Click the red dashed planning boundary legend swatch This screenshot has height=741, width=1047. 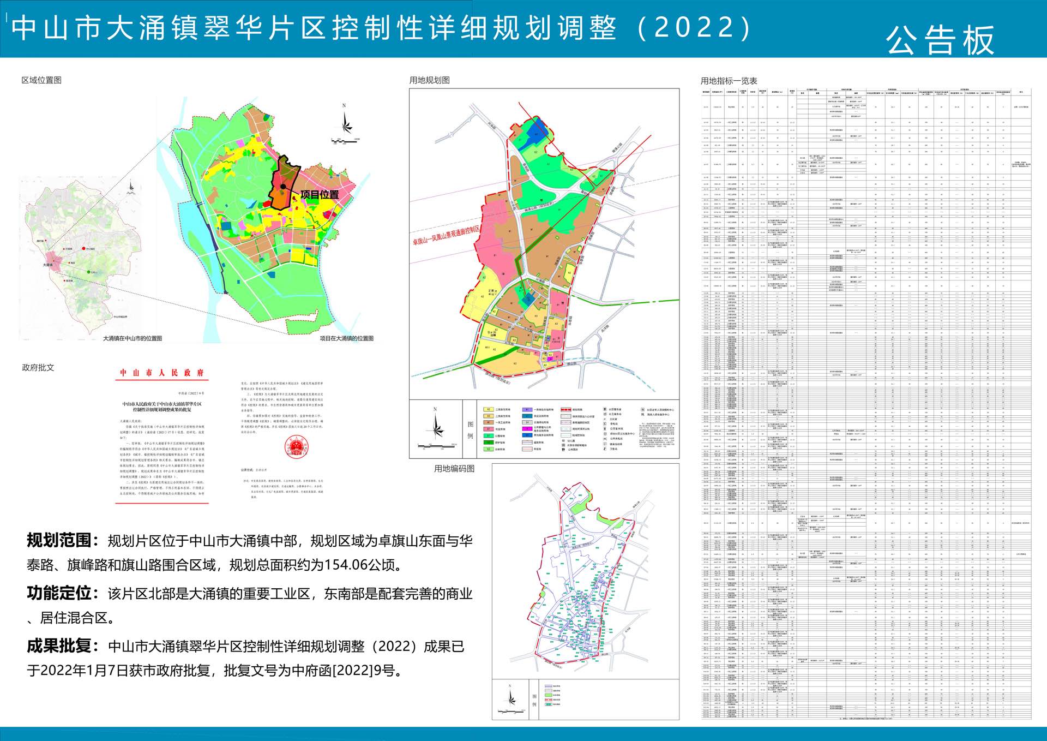coord(566,409)
